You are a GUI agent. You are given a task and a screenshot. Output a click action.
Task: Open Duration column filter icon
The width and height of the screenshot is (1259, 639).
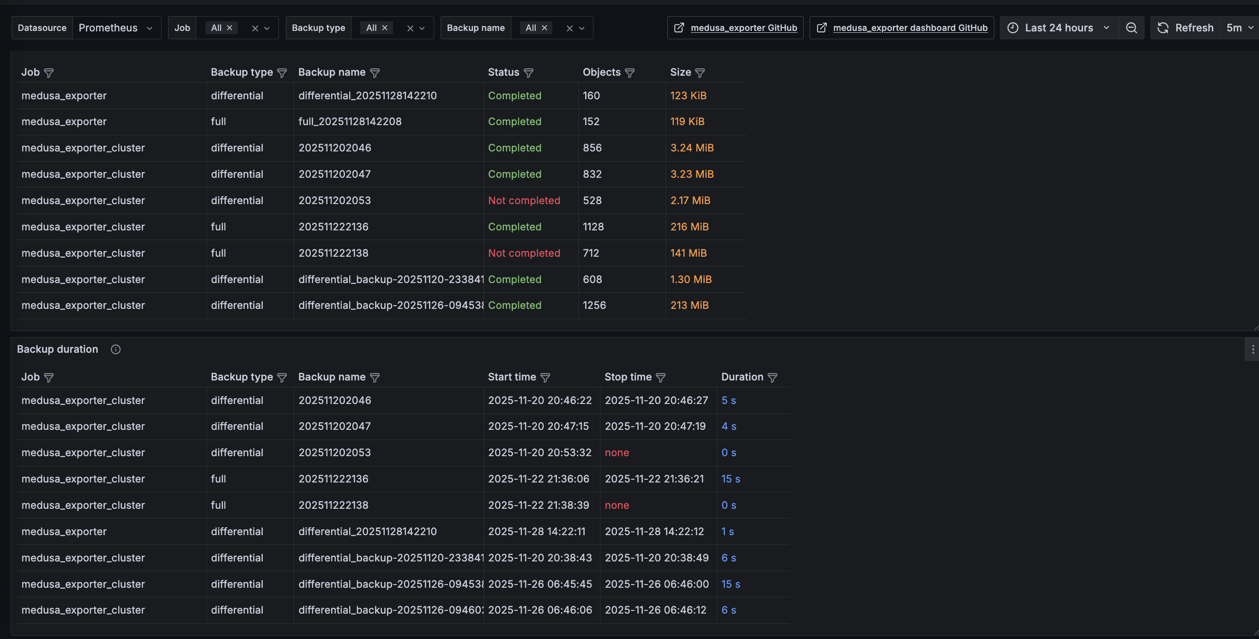[772, 378]
